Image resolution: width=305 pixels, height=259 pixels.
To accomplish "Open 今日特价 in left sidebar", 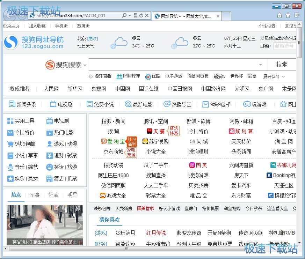I will pyautogui.click(x=21, y=132).
